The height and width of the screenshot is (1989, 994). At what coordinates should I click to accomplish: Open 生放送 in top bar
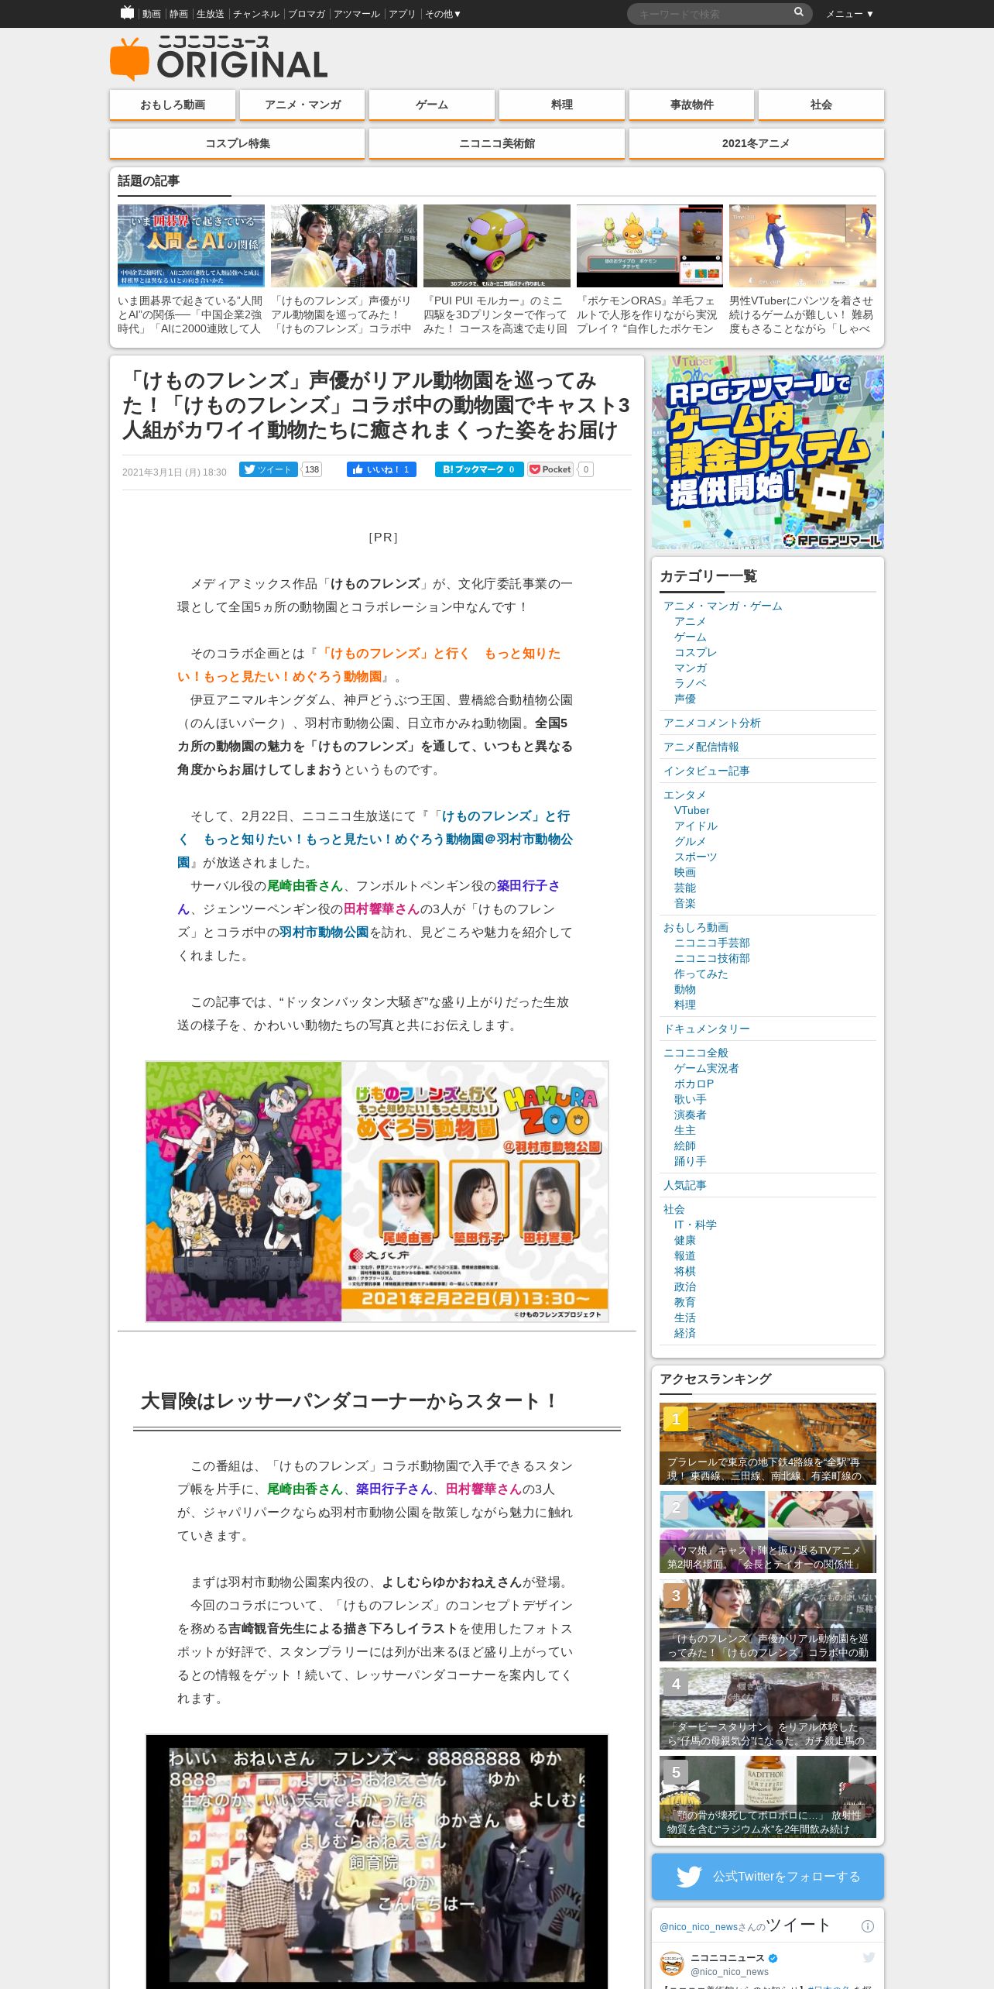[210, 14]
